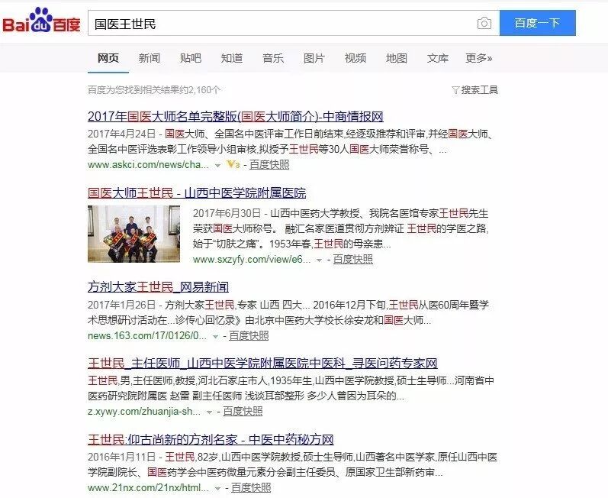Image resolution: width=608 pixels, height=498 pixels.
Task: Click the group photo thumbnail
Action: 134,234
